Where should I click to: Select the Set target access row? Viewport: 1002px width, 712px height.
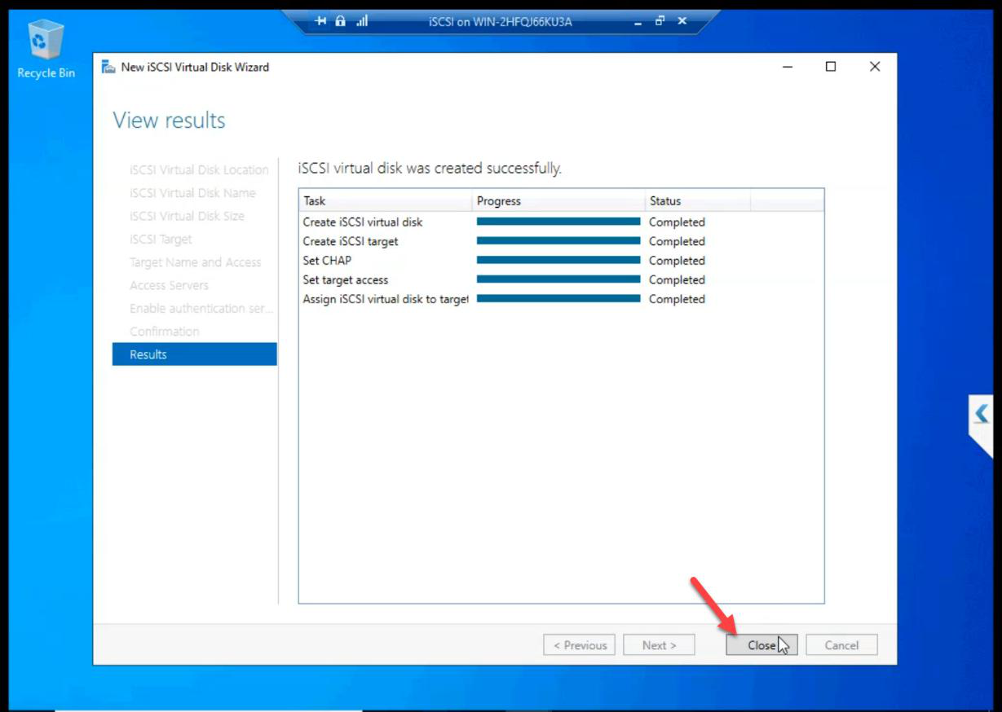(561, 279)
